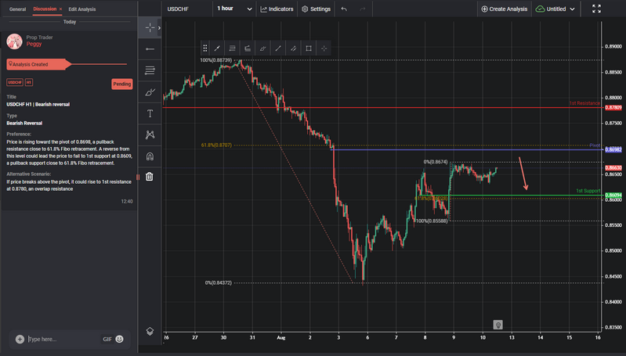The width and height of the screenshot is (626, 356).
Task: Click Create Analysis button
Action: [x=505, y=9]
